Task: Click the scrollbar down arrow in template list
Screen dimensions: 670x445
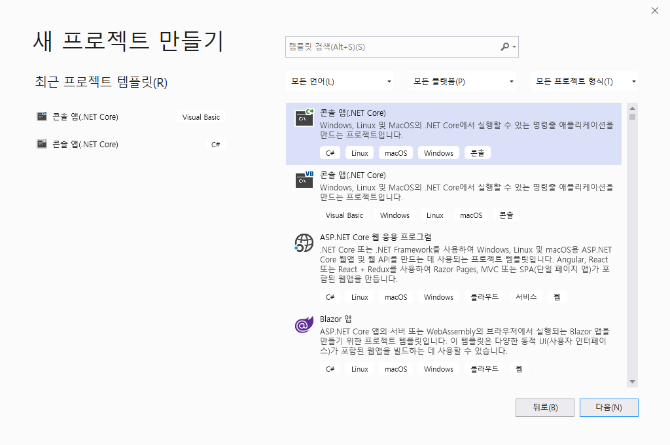Action: click(x=633, y=382)
